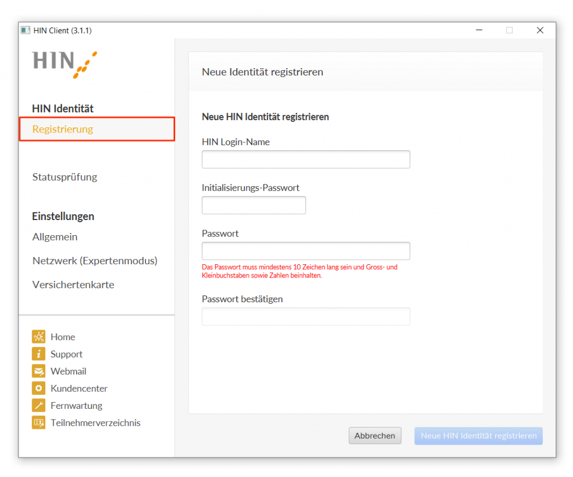Image resolution: width=573 pixels, height=477 pixels.
Task: Click the Kundencenter gear icon
Action: point(39,388)
